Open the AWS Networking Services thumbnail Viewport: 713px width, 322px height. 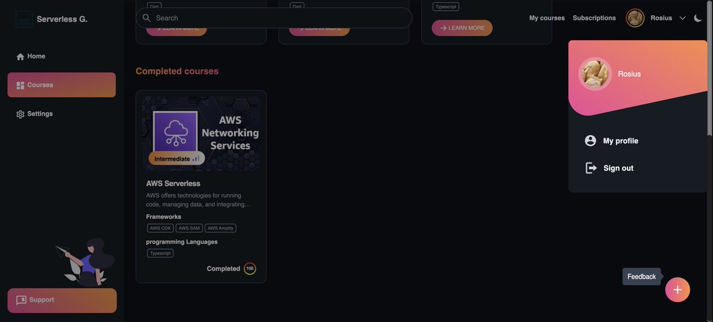pyautogui.click(x=201, y=133)
